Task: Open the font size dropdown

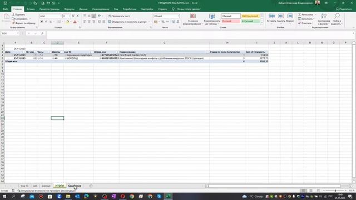Action: tap(70, 16)
